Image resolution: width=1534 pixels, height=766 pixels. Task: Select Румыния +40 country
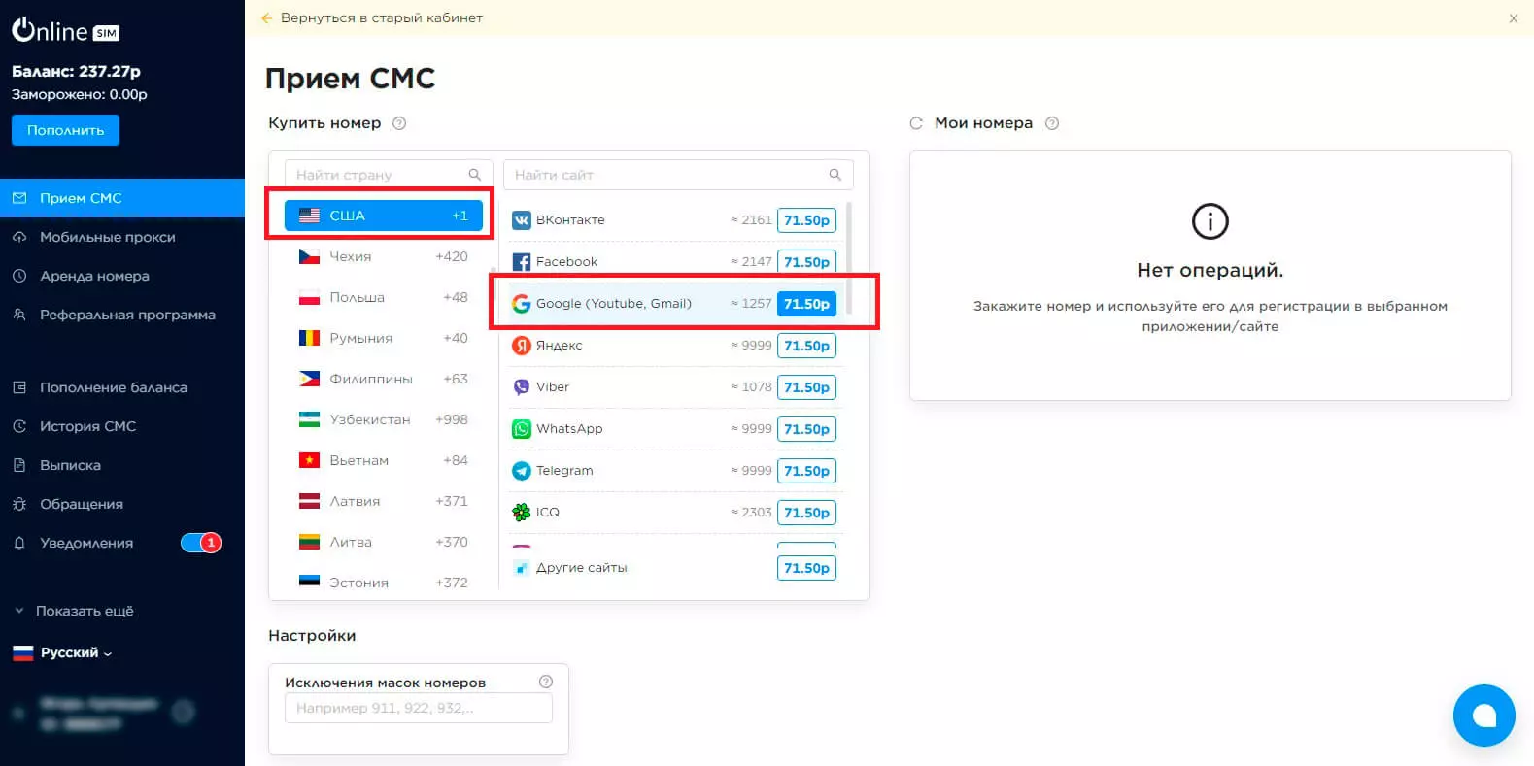pos(383,338)
